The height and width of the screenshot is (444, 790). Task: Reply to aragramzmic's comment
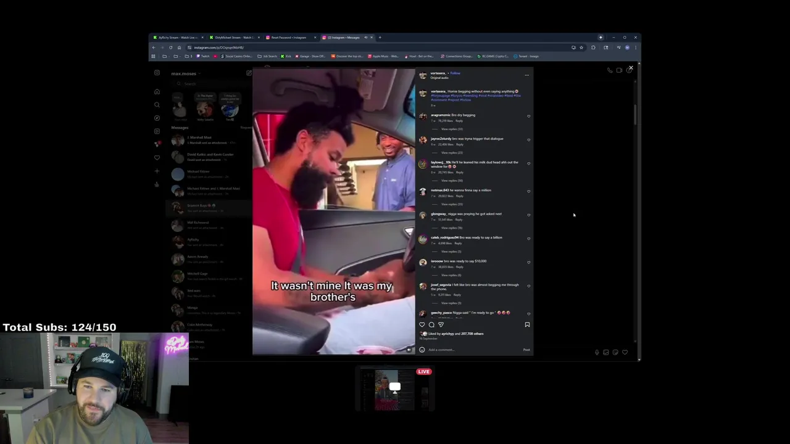click(x=459, y=121)
